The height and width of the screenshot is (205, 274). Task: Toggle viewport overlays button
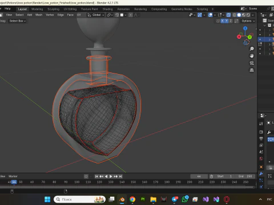(x=210, y=15)
